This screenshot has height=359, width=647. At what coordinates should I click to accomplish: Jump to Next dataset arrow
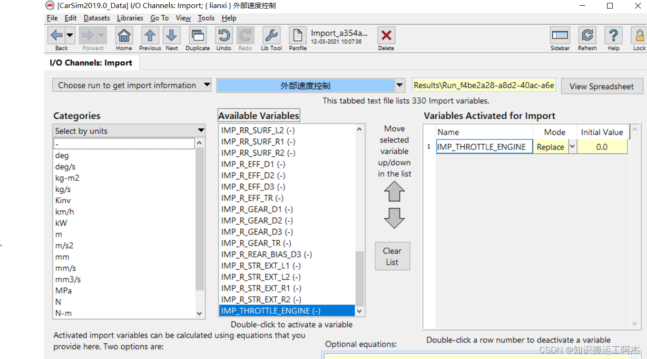(172, 35)
